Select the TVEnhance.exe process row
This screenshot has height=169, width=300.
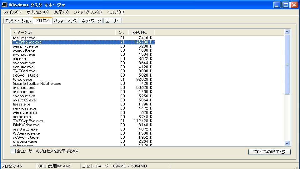coord(83,42)
